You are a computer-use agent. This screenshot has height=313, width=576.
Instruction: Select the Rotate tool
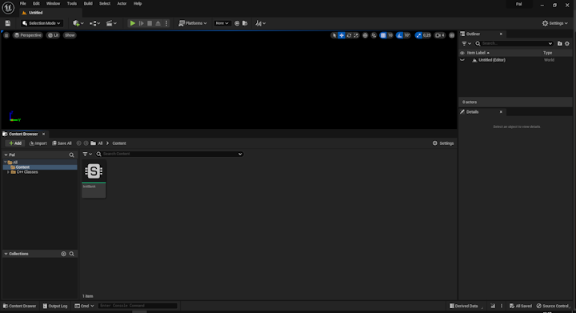pos(349,35)
